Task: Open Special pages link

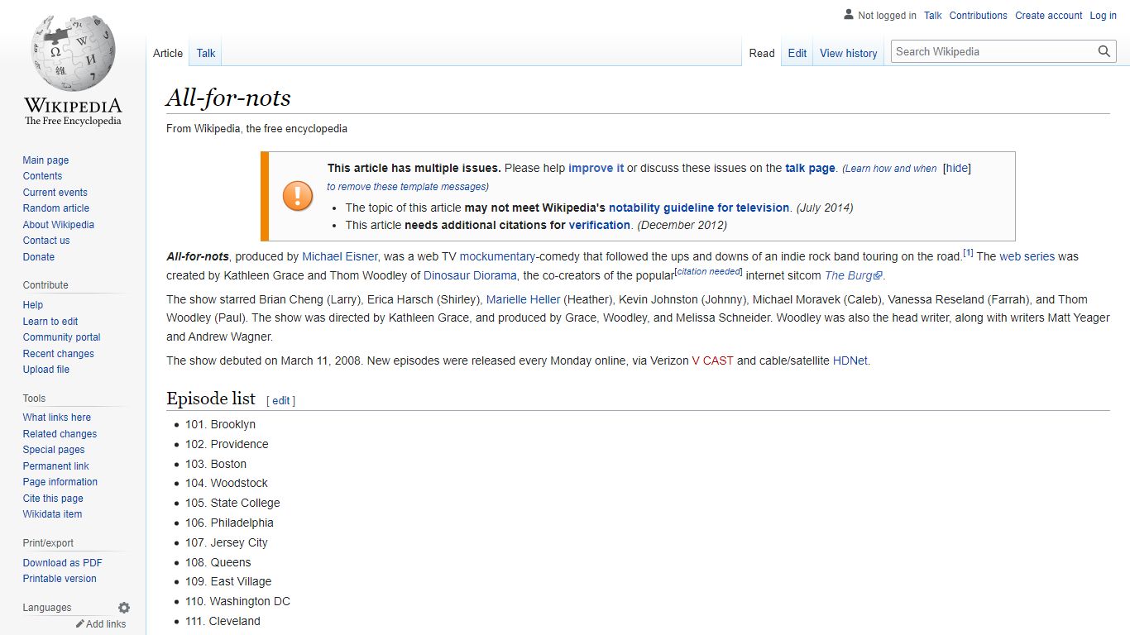Action: tap(54, 450)
